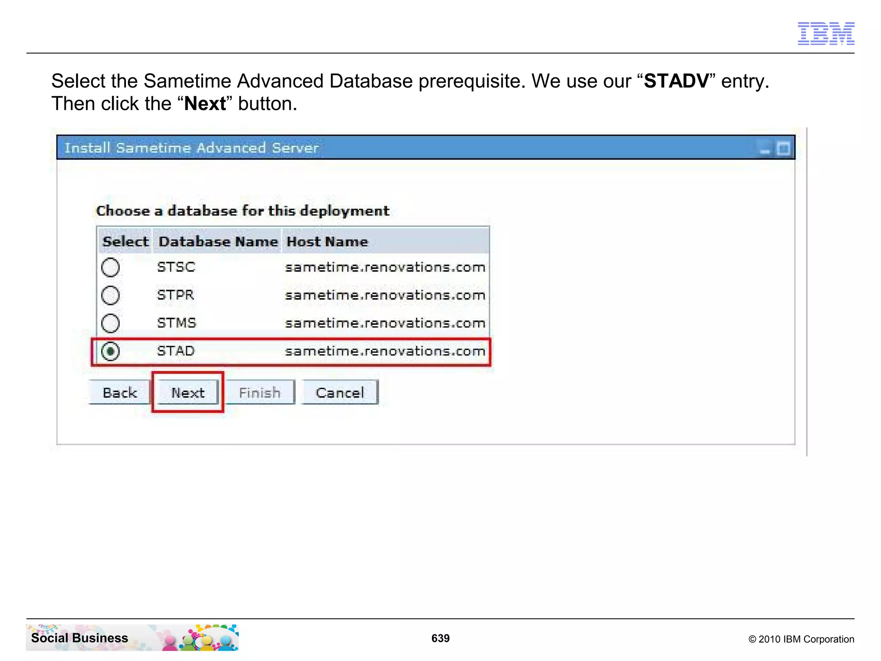The width and height of the screenshot is (881, 661).
Task: Click the host name in the STPR row
Action: pyautogui.click(x=385, y=295)
